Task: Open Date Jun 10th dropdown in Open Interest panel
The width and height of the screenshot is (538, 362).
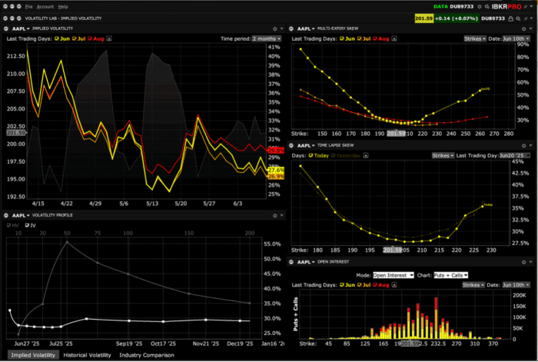Action: [x=516, y=285]
